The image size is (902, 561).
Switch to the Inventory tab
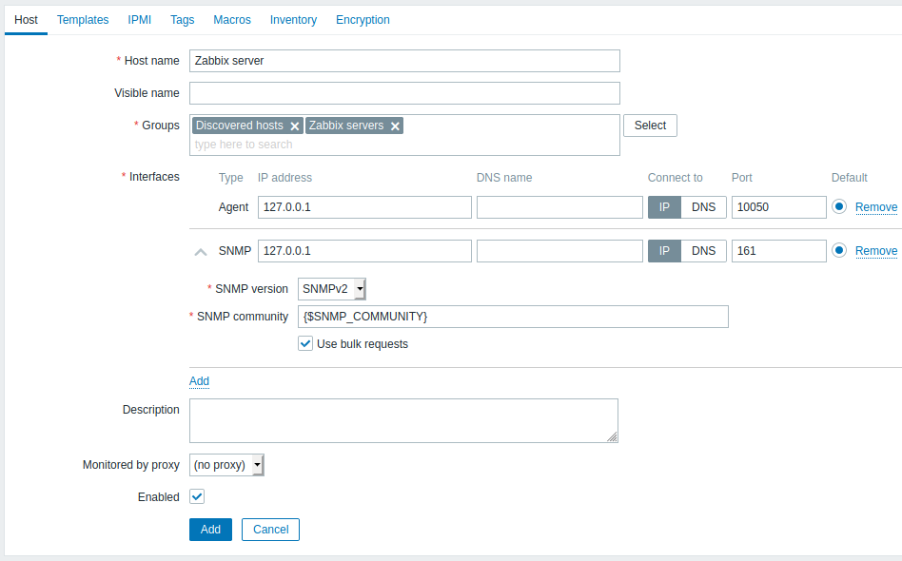tap(293, 20)
